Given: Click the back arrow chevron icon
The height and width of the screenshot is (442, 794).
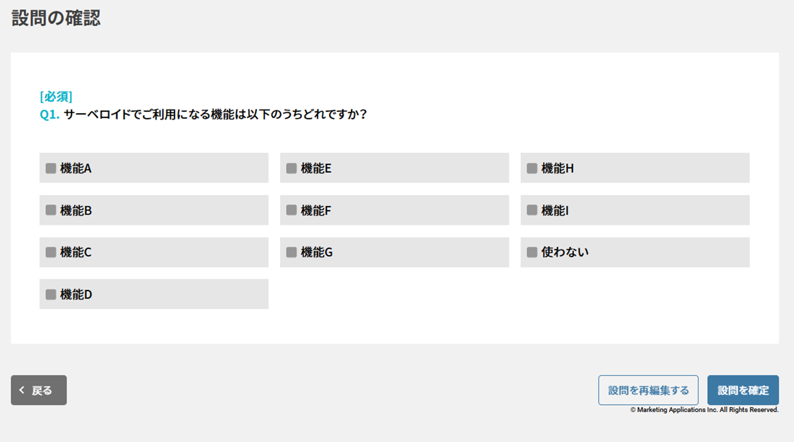Looking at the screenshot, I should pyautogui.click(x=22, y=390).
